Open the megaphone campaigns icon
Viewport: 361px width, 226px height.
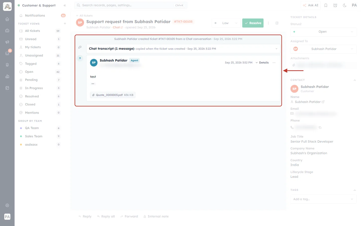(x=7, y=42)
